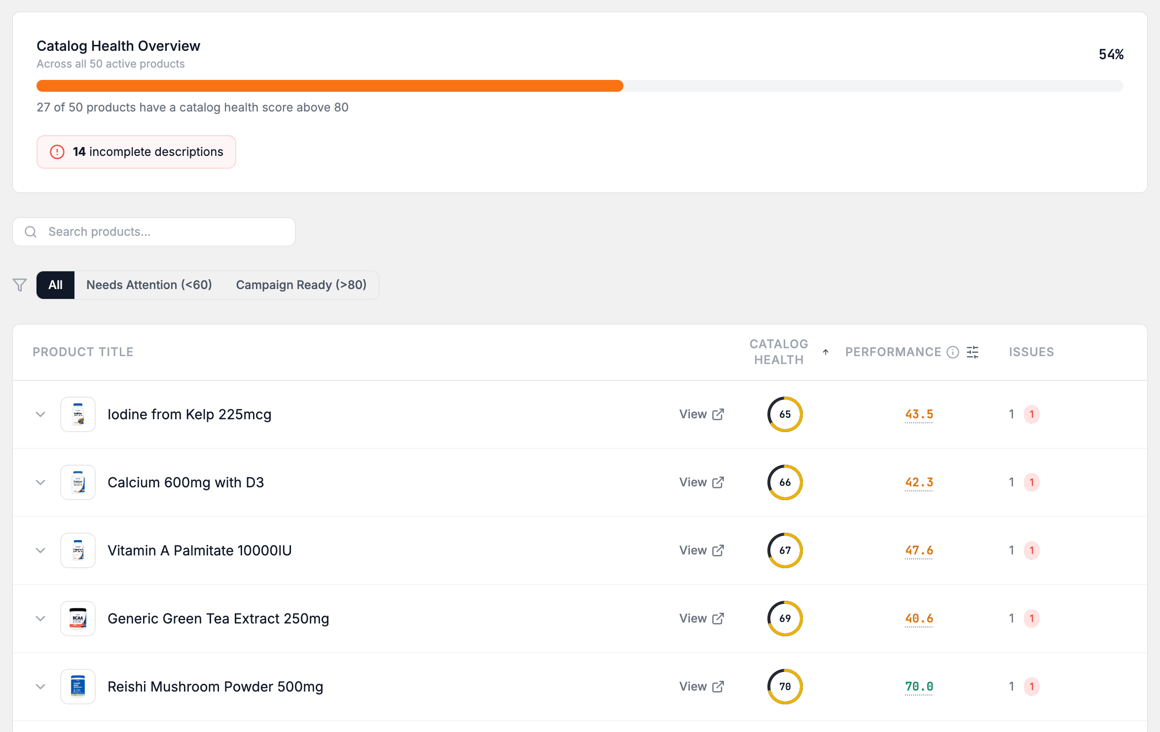
Task: Open View link for Iodine from Kelp
Action: 701,414
